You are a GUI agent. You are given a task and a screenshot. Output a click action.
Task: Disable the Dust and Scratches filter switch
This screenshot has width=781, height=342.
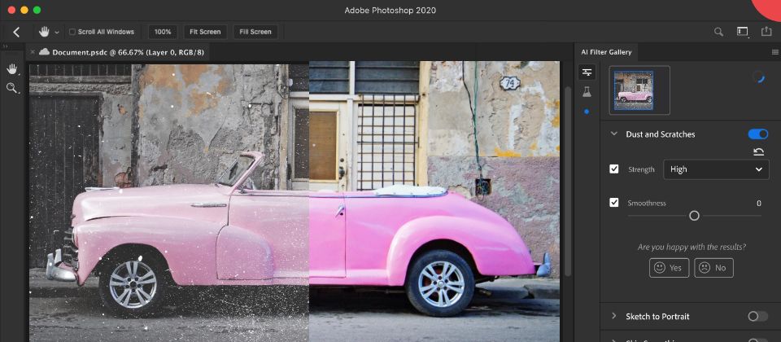[x=757, y=134]
